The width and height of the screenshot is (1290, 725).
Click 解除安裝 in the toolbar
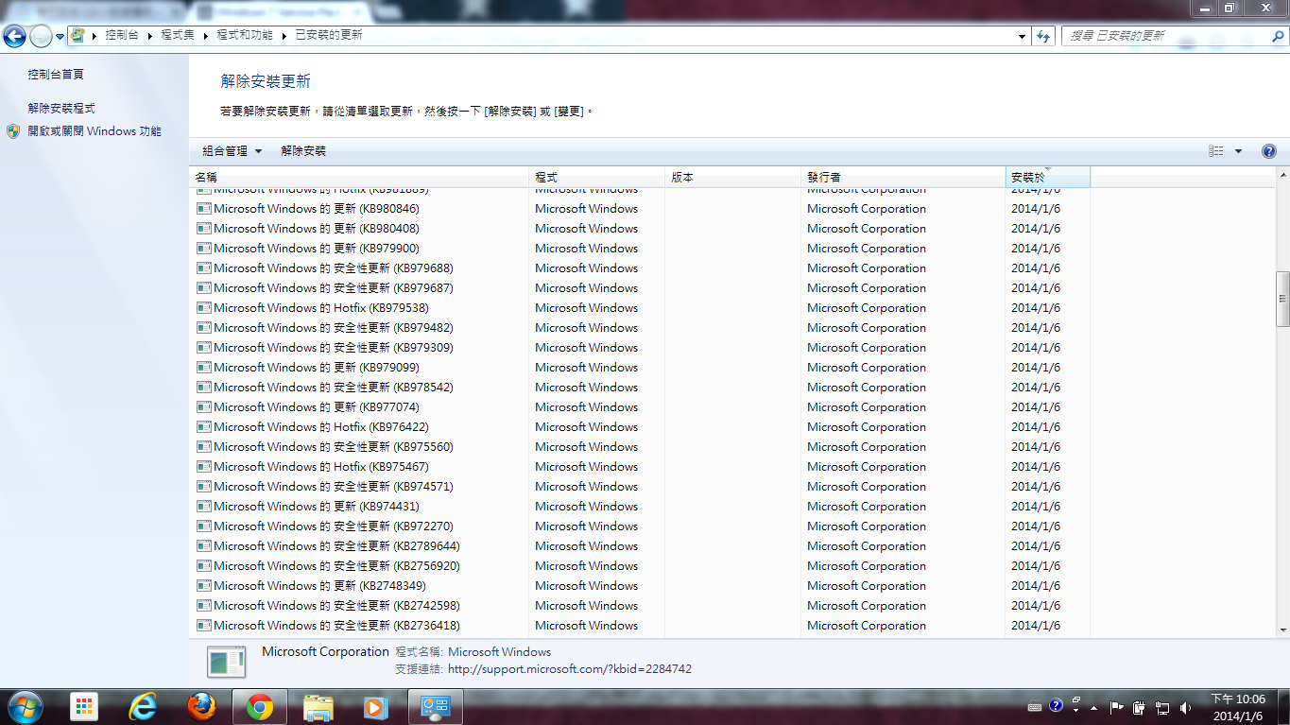pyautogui.click(x=303, y=151)
